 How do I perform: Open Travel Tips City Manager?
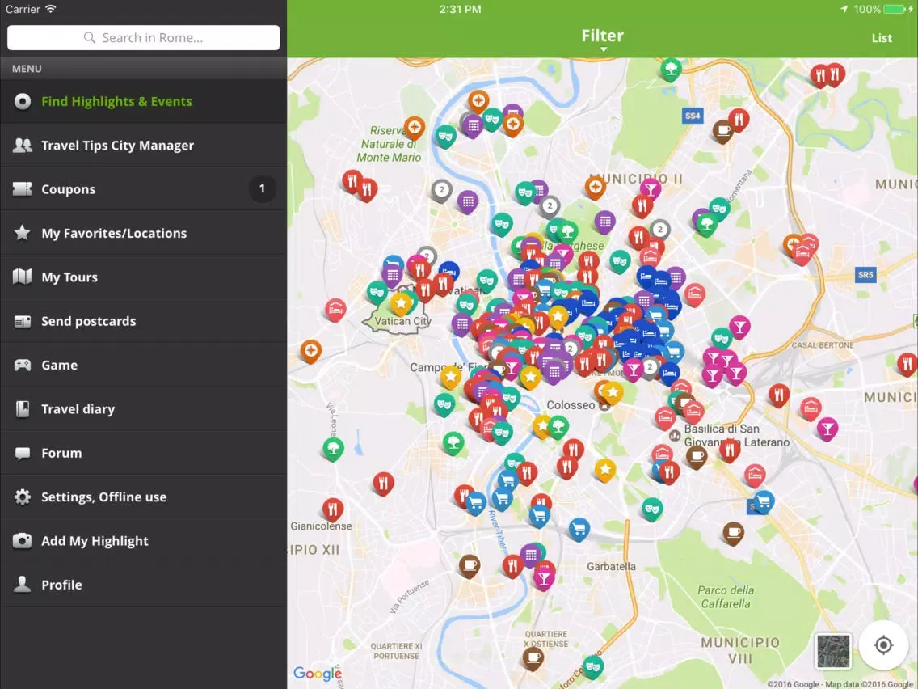click(x=144, y=146)
